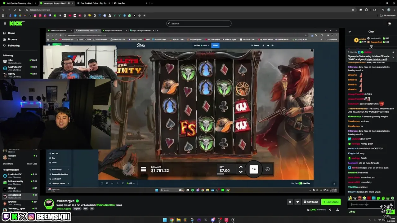Viewport: 397px width, 223px height.
Task: Click the sweatergxd channel name
Action: click(x=65, y=201)
